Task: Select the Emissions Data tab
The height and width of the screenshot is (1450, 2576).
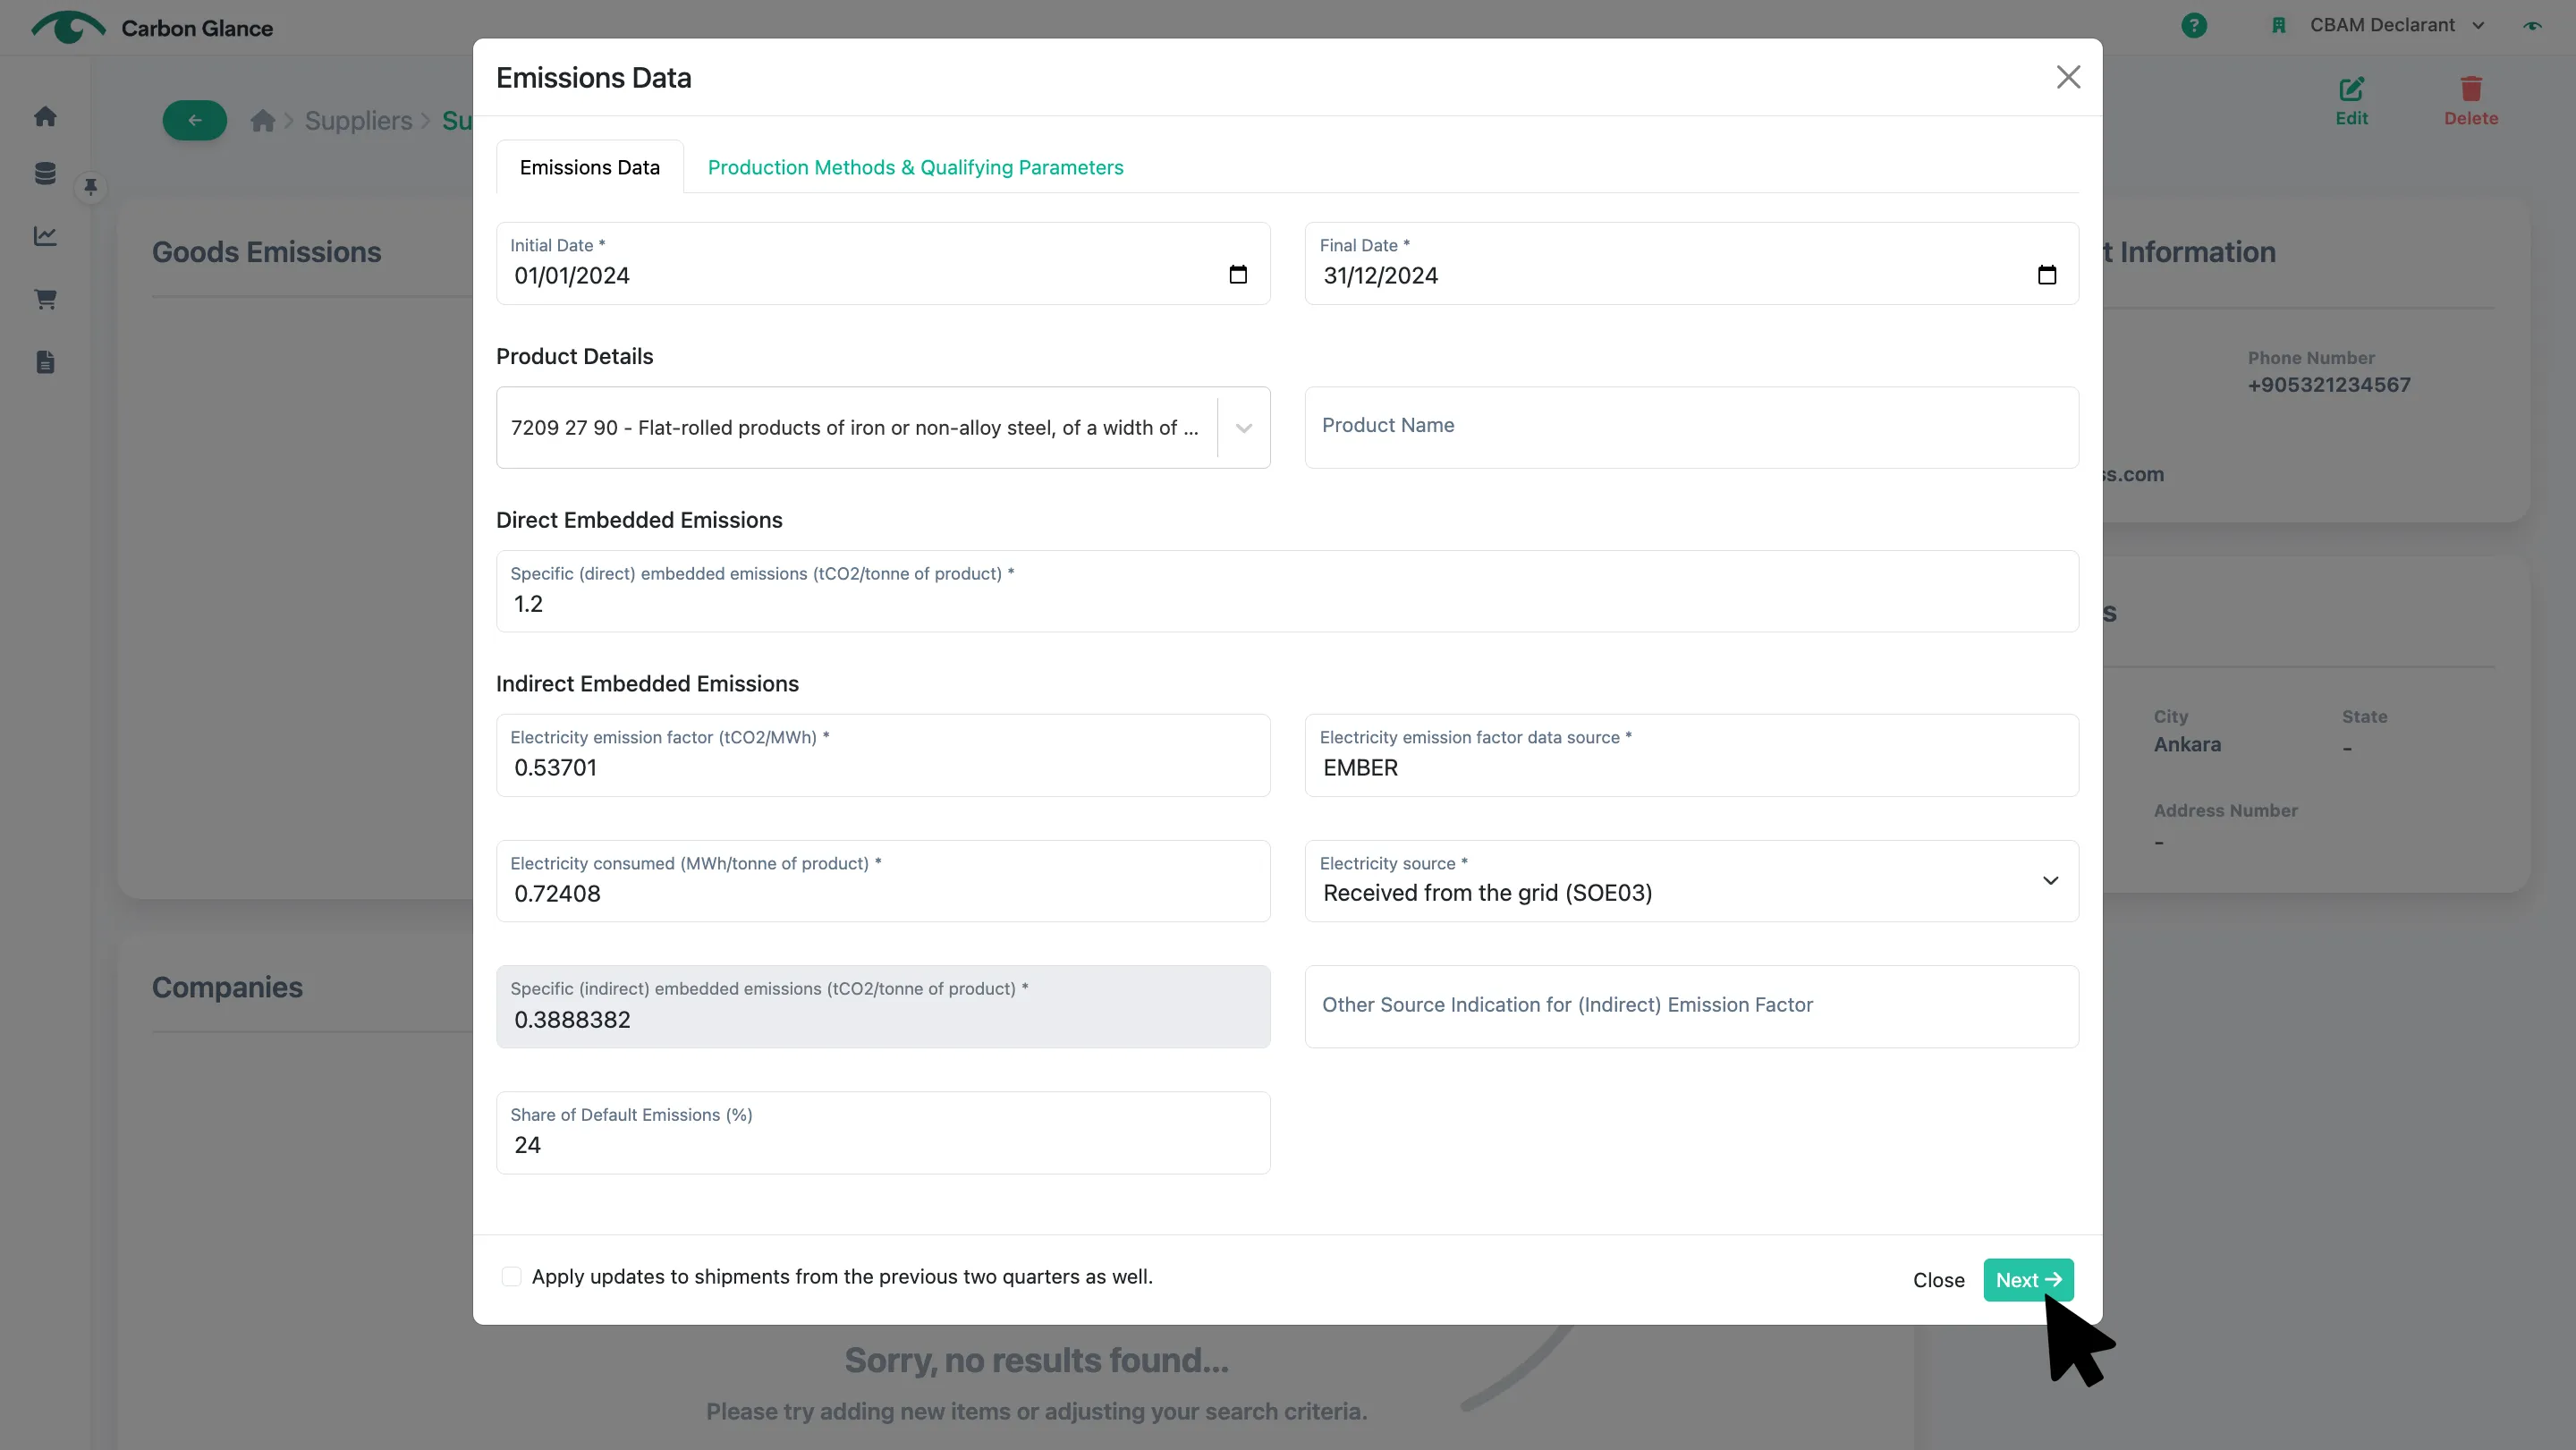Action: 589,167
